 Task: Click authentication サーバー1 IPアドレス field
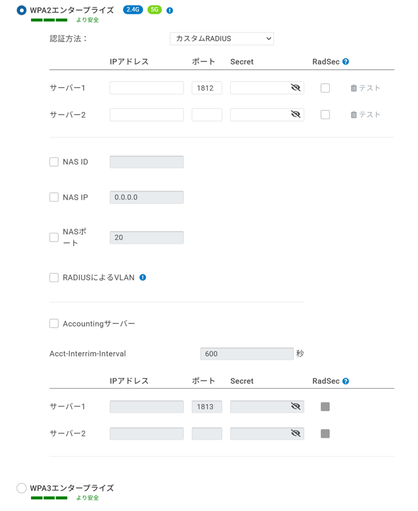pyautogui.click(x=146, y=88)
